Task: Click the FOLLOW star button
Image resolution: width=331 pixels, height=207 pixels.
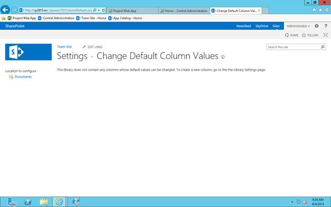Action: coord(310,35)
